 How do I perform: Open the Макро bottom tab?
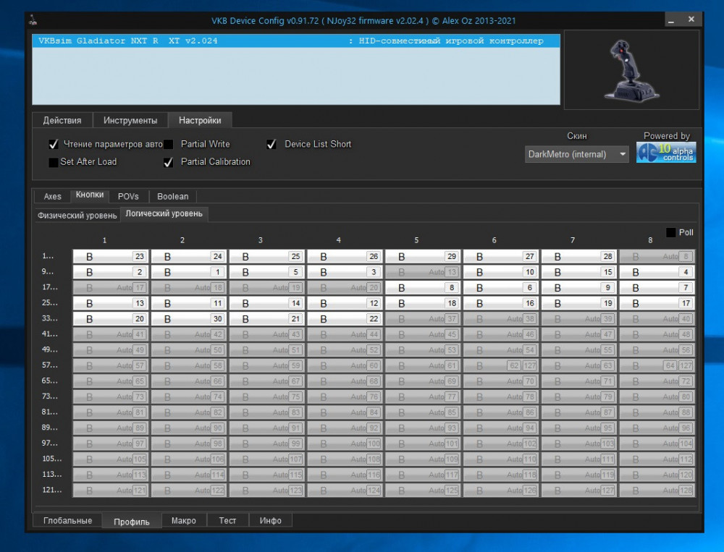pyautogui.click(x=184, y=521)
